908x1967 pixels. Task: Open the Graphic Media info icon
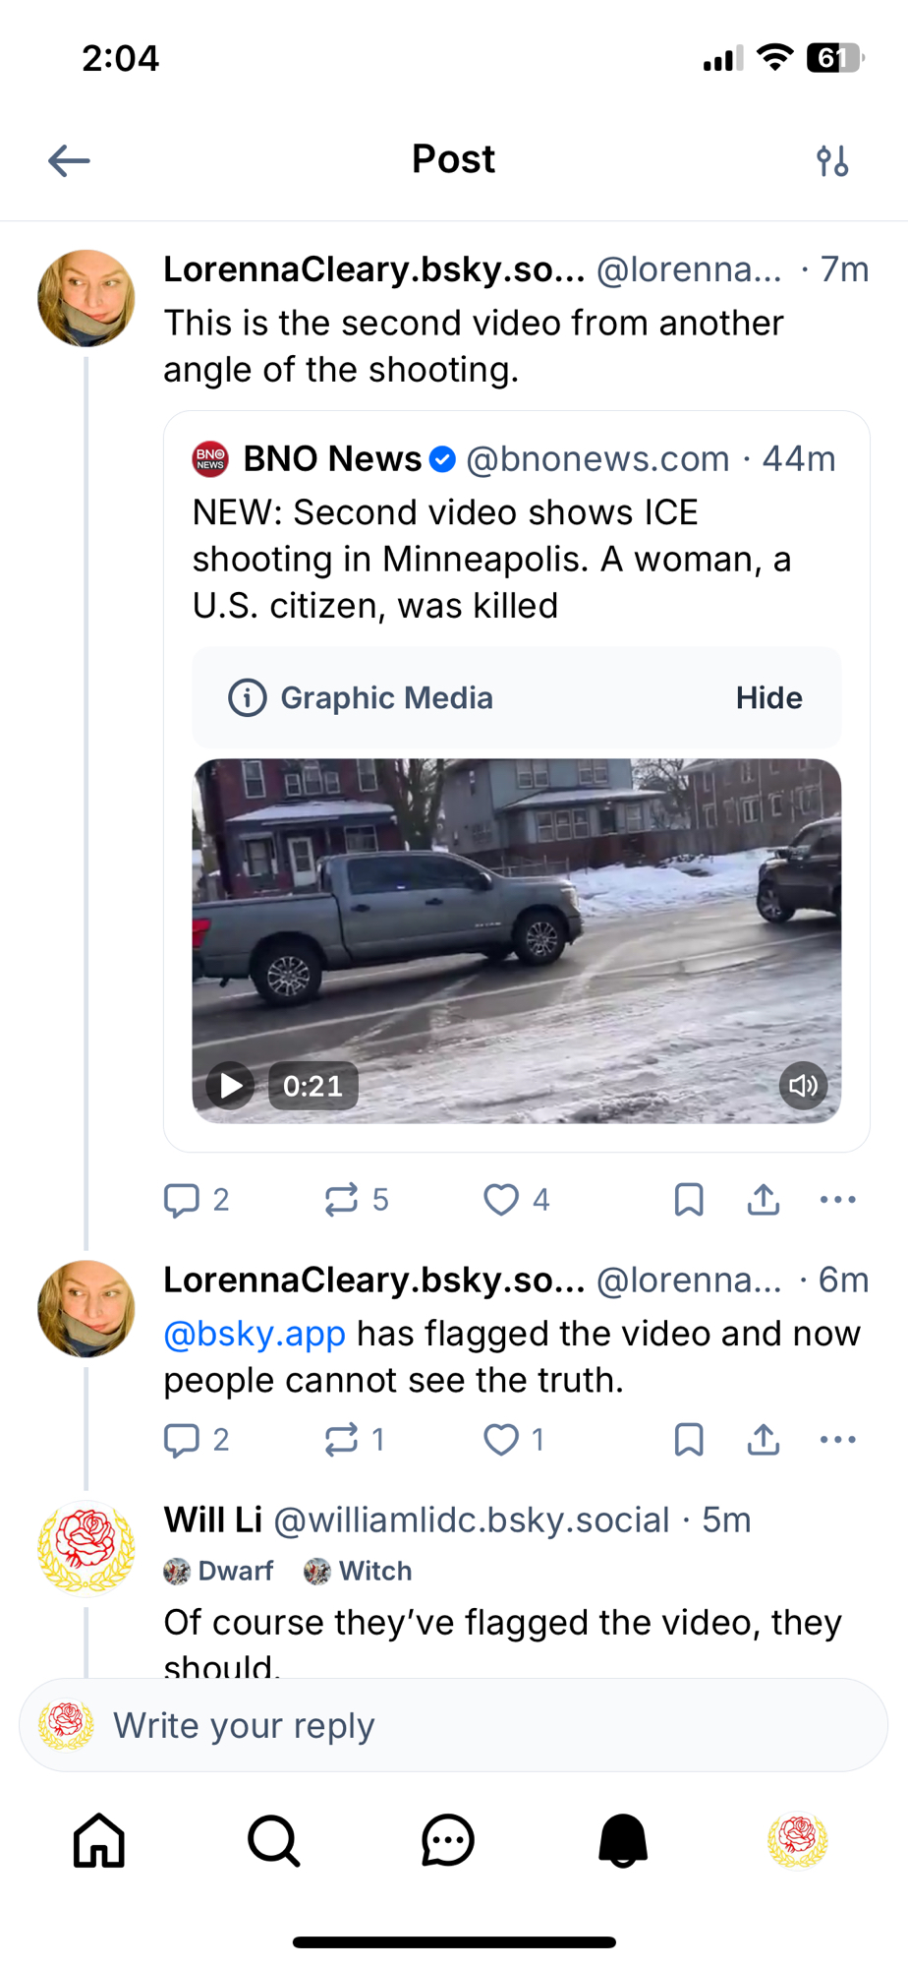point(248,698)
